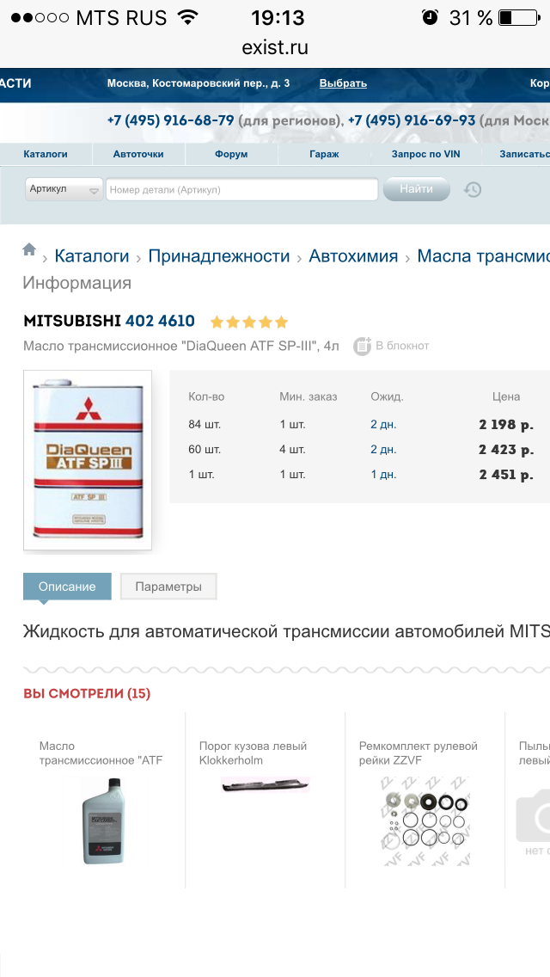
Task: Go to Автохимия breadcrumb category
Action: (x=353, y=256)
